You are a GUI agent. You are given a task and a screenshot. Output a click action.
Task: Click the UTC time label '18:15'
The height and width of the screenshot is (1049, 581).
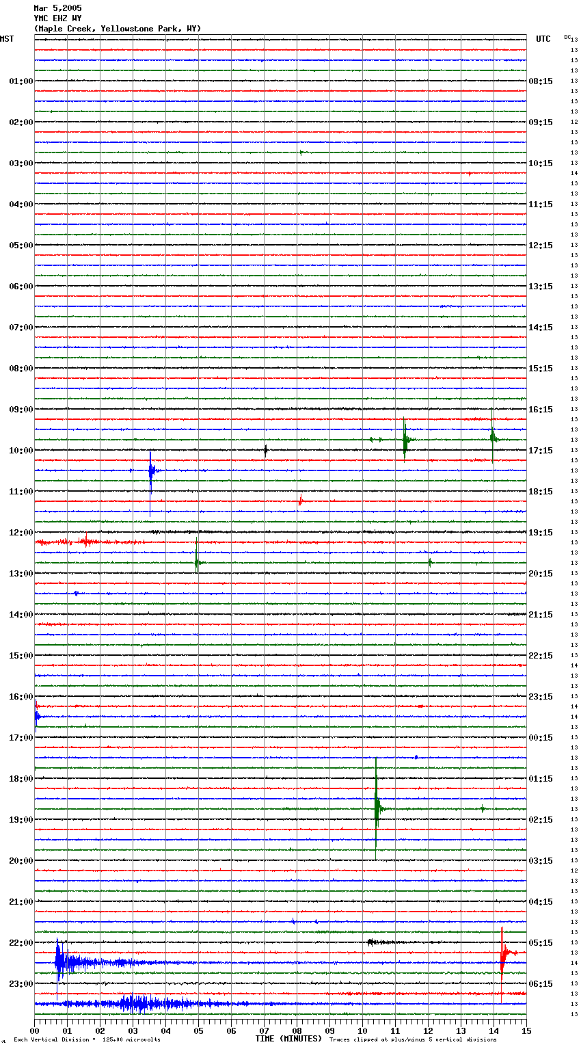point(541,492)
